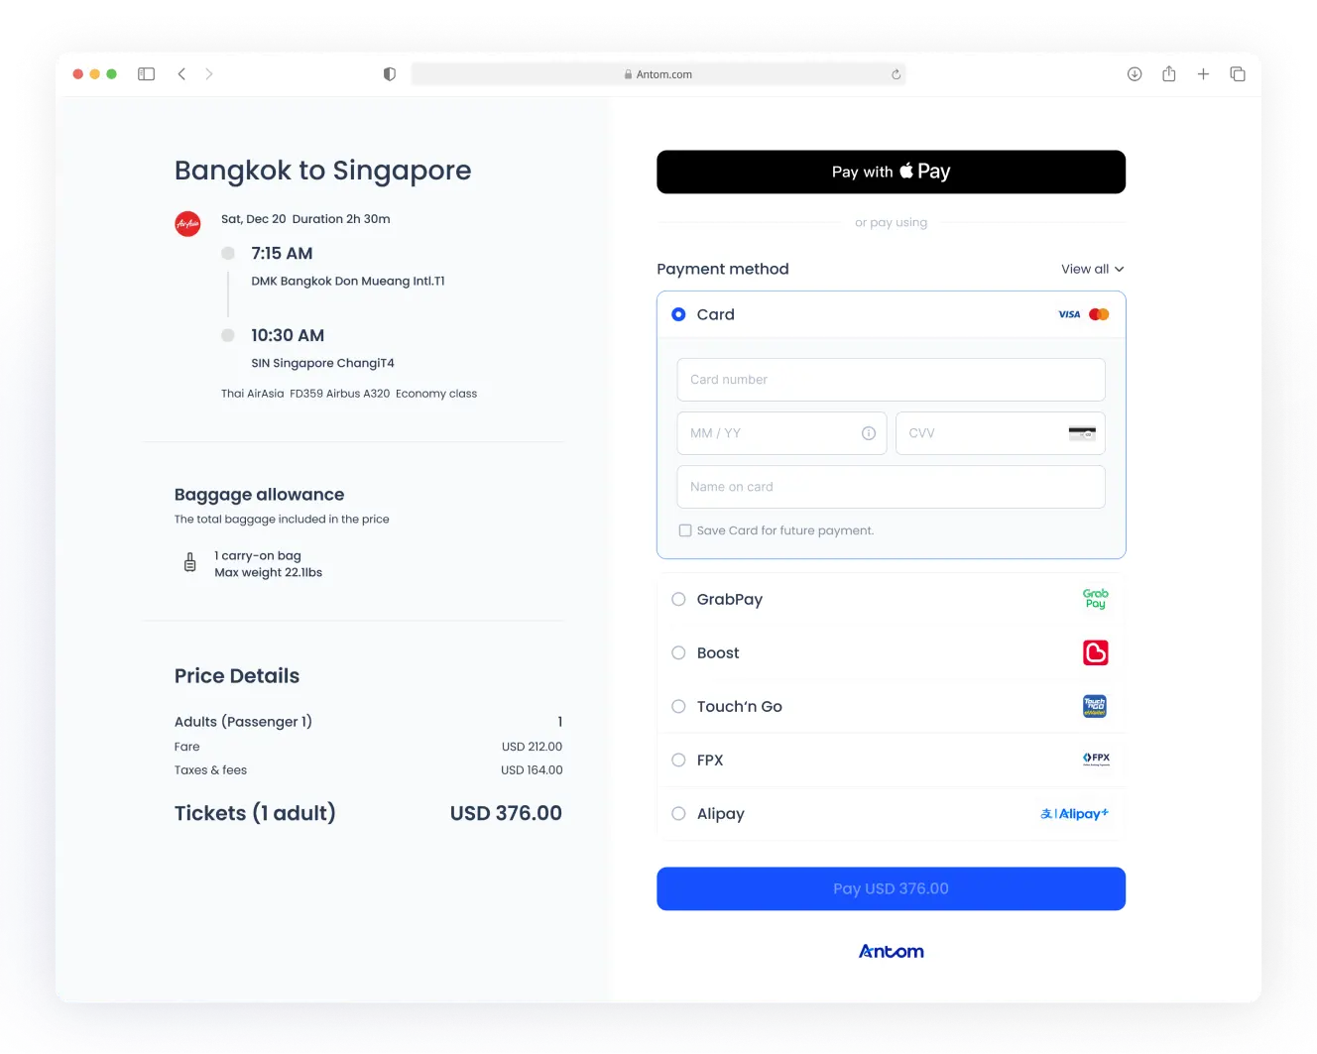This screenshot has height=1054, width=1317.
Task: Reload the page using refresh icon
Action: click(896, 74)
